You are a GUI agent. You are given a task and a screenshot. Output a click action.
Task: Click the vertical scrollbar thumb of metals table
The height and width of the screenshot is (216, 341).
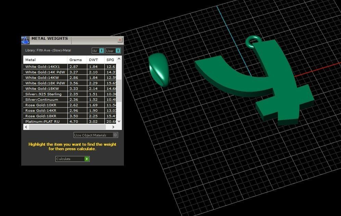coord(119,91)
